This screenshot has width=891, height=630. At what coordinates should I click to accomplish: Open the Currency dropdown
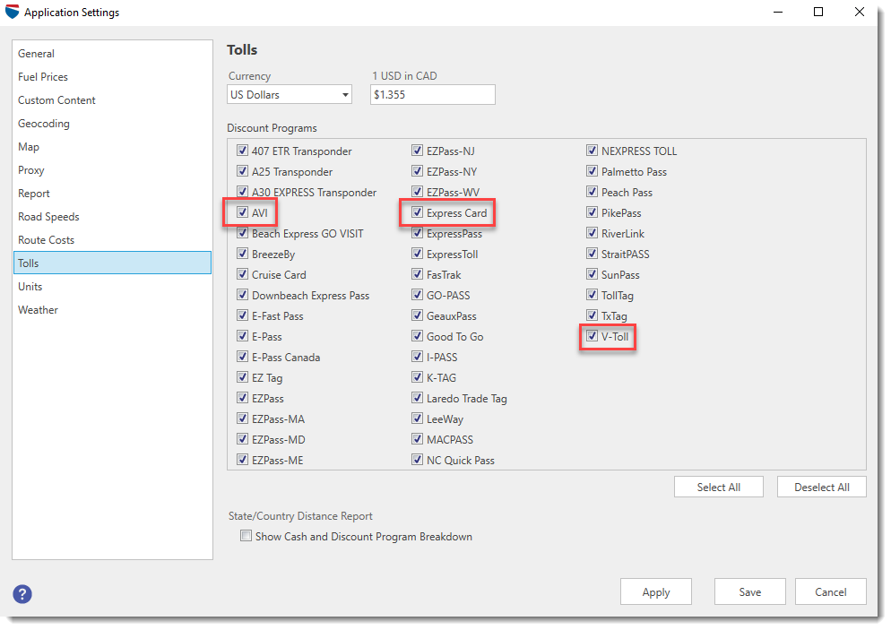tap(290, 94)
